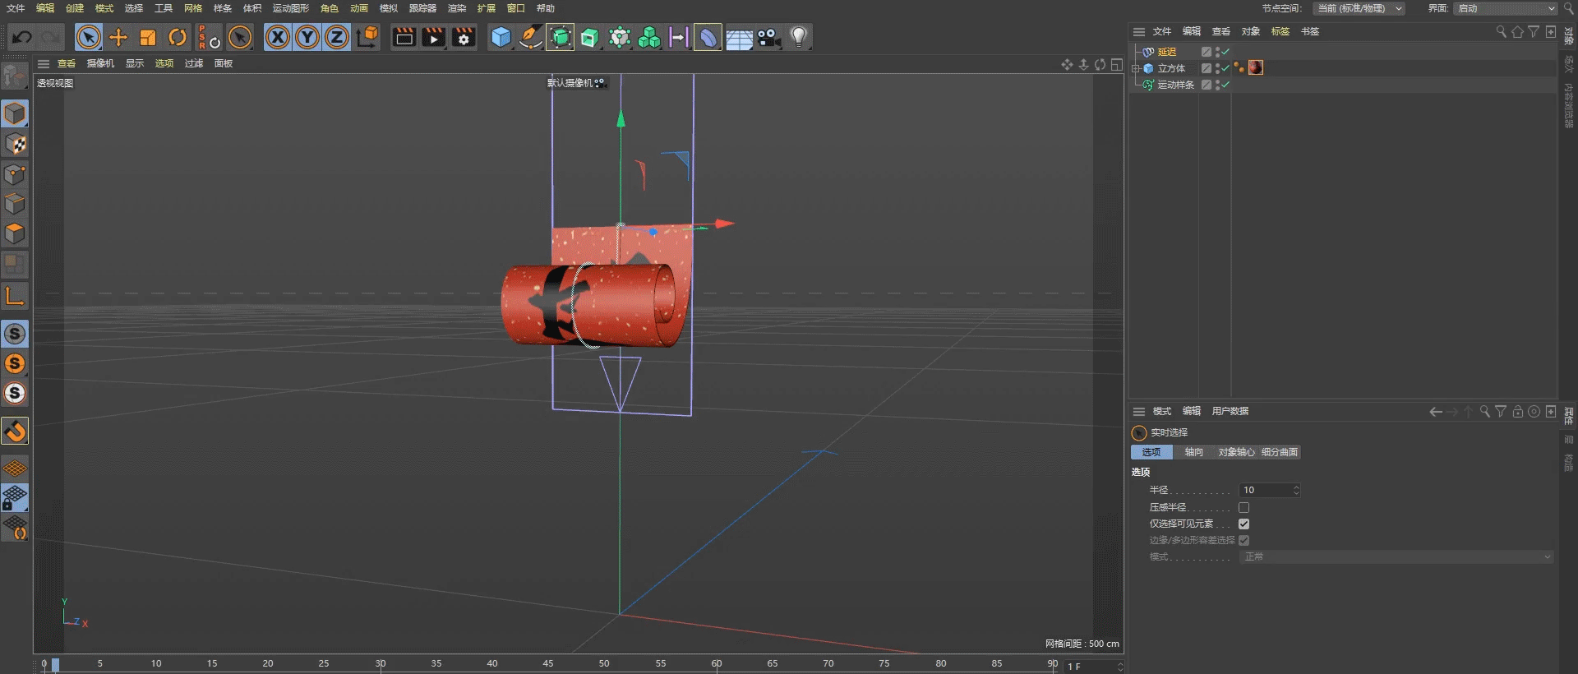Select the 选项 tab in the attributes panel

pos(1151,452)
